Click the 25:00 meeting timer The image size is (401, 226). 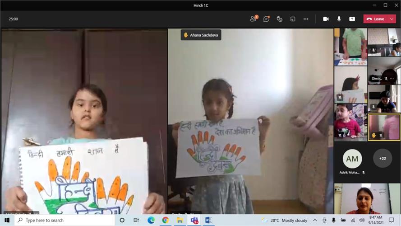click(13, 19)
